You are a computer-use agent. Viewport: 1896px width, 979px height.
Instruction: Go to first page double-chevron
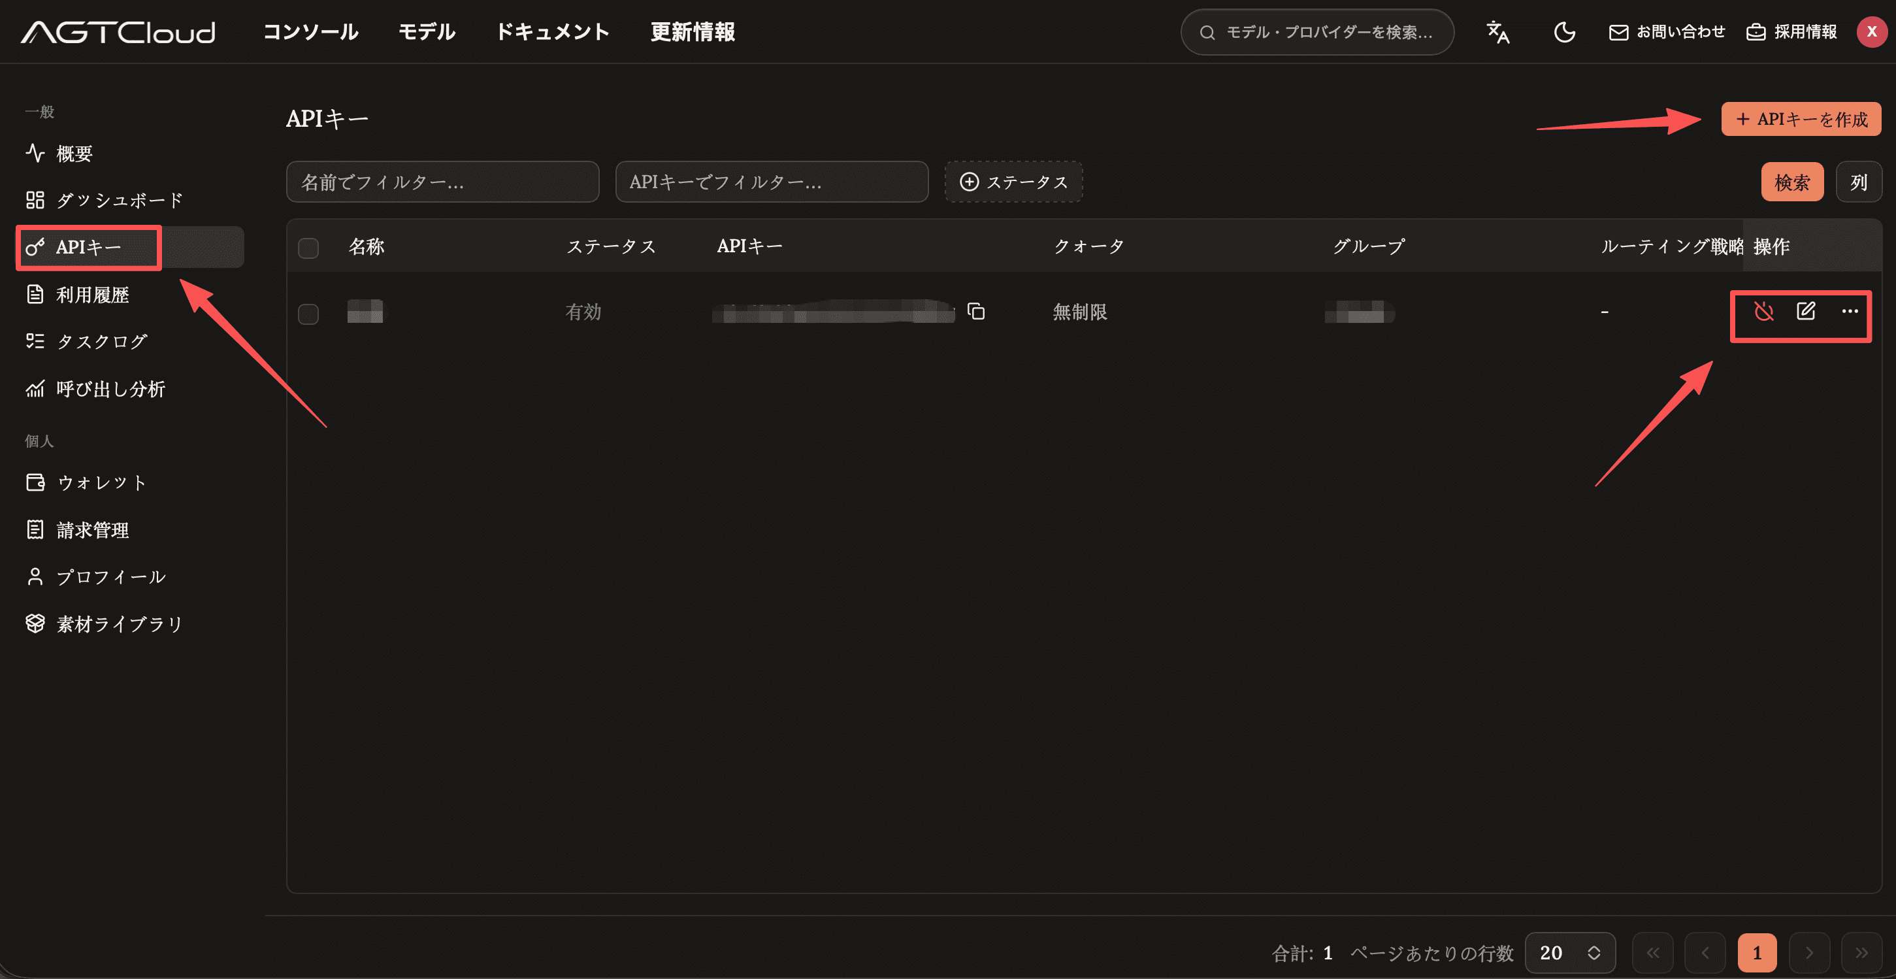1652,952
